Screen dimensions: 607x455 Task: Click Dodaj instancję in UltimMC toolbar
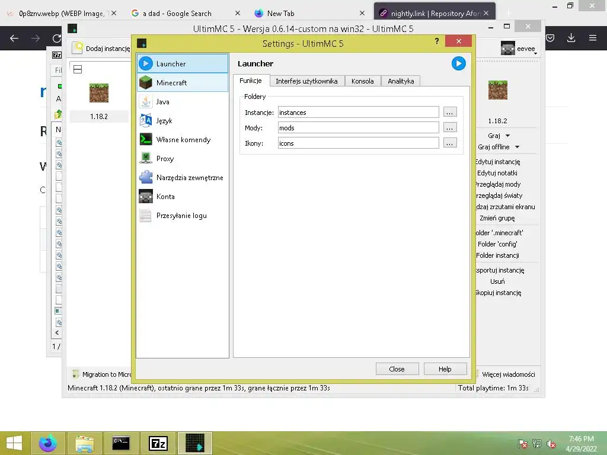pos(101,49)
